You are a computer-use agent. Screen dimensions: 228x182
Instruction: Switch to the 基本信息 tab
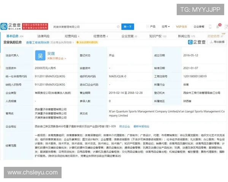(x=14, y=36)
